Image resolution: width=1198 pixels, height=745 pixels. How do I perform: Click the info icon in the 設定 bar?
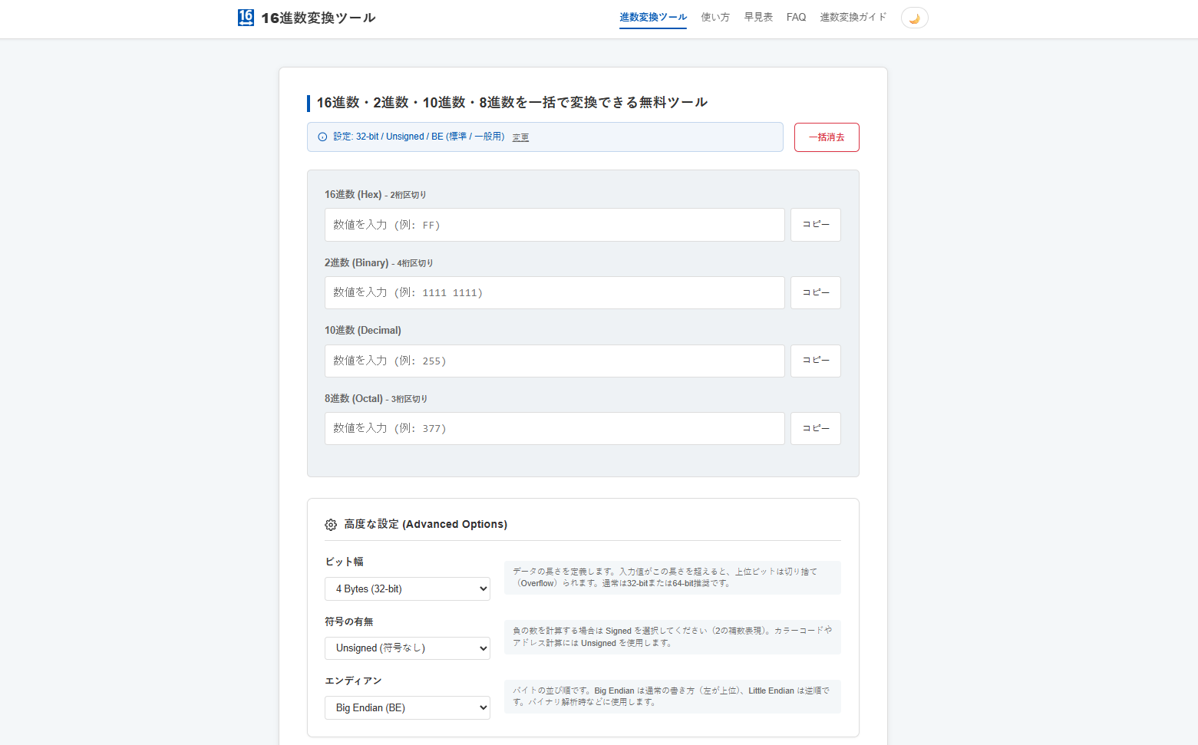322,137
